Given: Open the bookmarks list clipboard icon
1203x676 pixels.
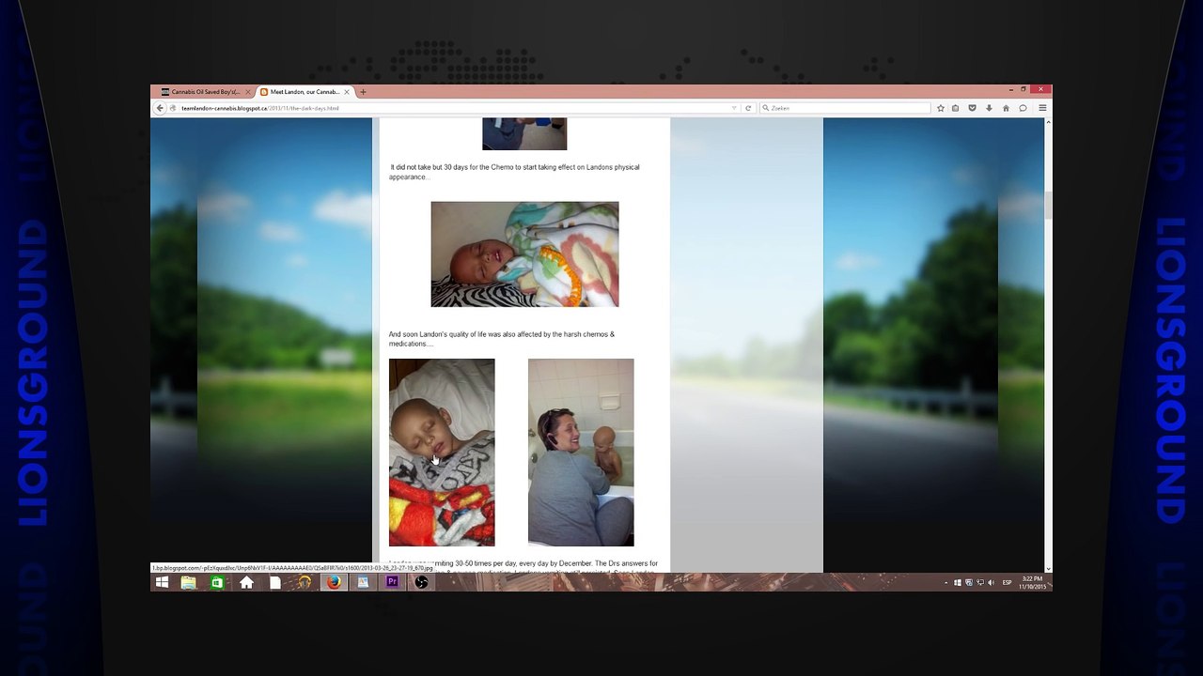Looking at the screenshot, I should coord(955,108).
